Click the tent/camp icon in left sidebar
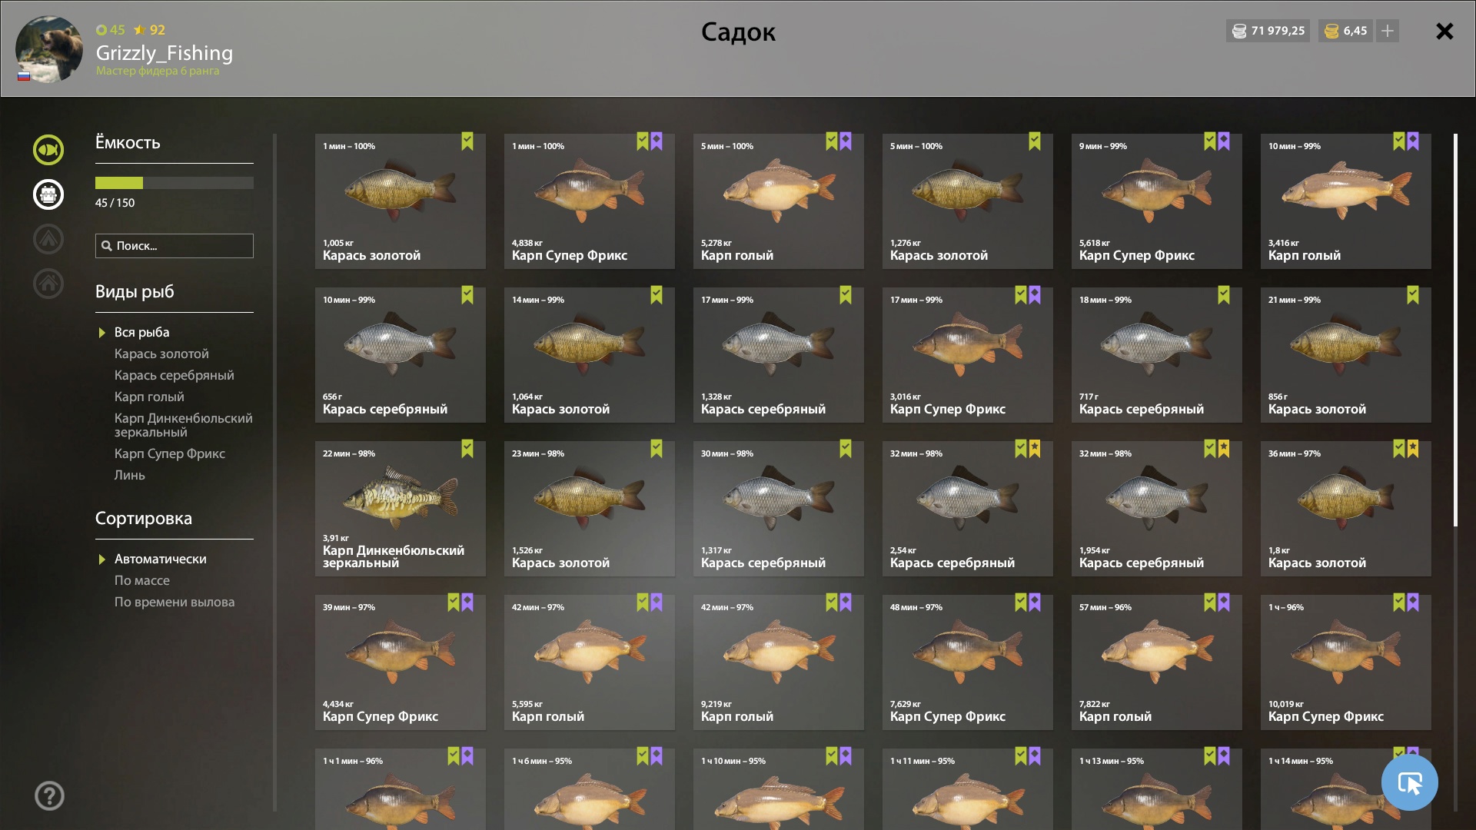This screenshot has height=830, width=1476. click(x=48, y=239)
